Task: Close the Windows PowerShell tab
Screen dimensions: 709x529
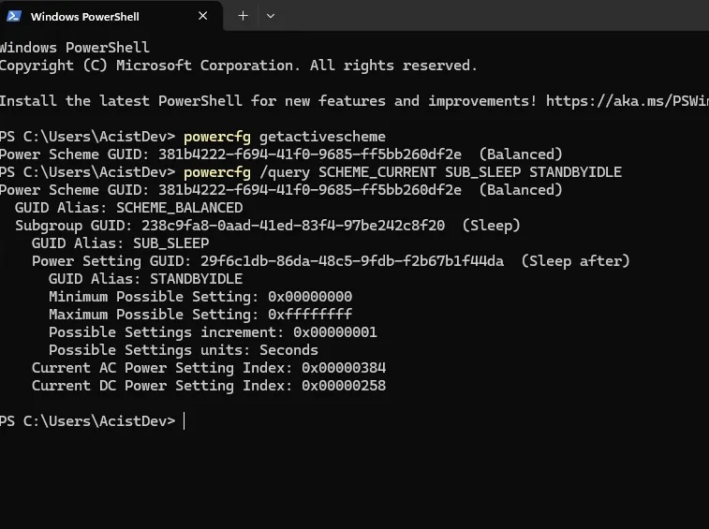Action: pyautogui.click(x=203, y=16)
